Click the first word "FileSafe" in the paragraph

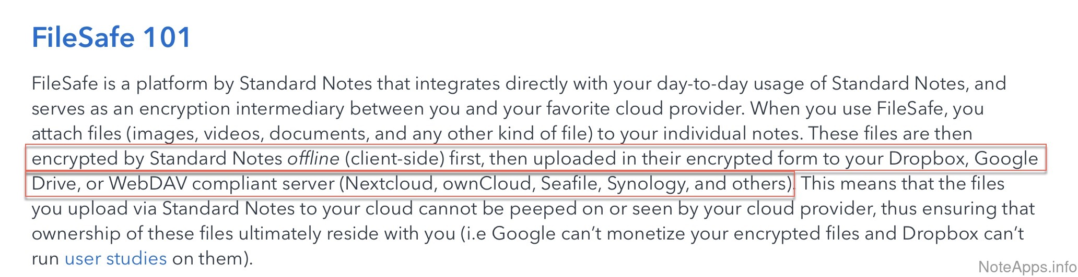tap(65, 84)
